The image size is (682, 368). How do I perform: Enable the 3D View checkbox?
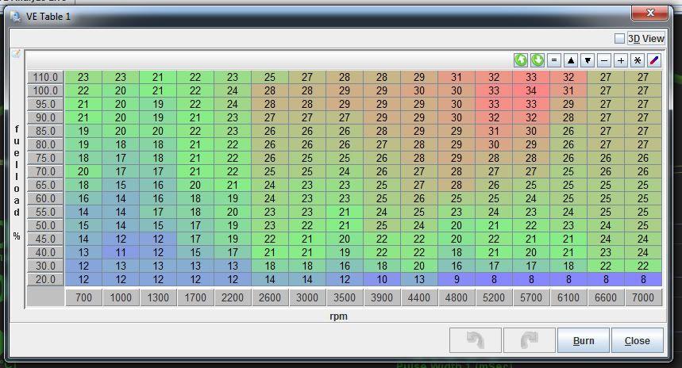point(620,38)
